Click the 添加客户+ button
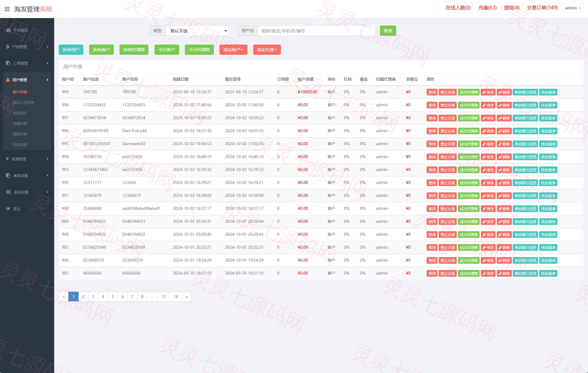The height and width of the screenshot is (373, 588). pyautogui.click(x=233, y=50)
